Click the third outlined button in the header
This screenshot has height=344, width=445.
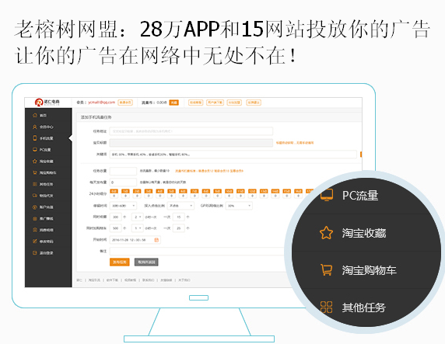click(234, 103)
